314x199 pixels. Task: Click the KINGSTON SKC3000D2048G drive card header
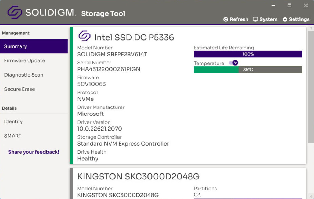click(x=138, y=176)
